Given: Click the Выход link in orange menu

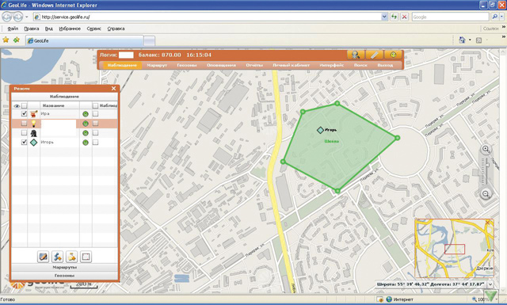Looking at the screenshot, I should (x=385, y=65).
